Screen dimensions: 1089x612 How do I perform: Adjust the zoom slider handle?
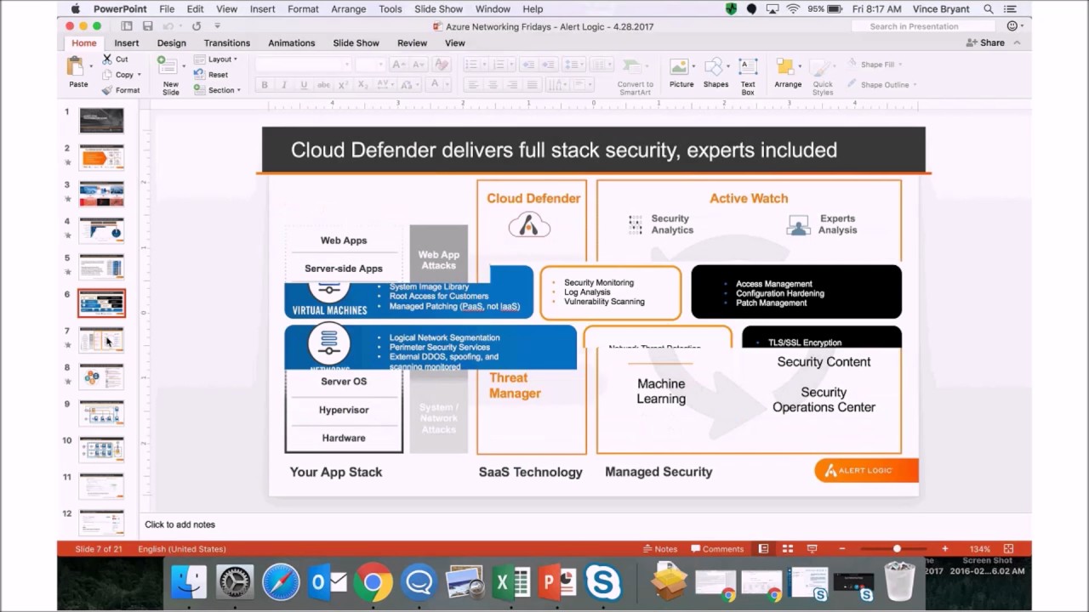pos(897,549)
